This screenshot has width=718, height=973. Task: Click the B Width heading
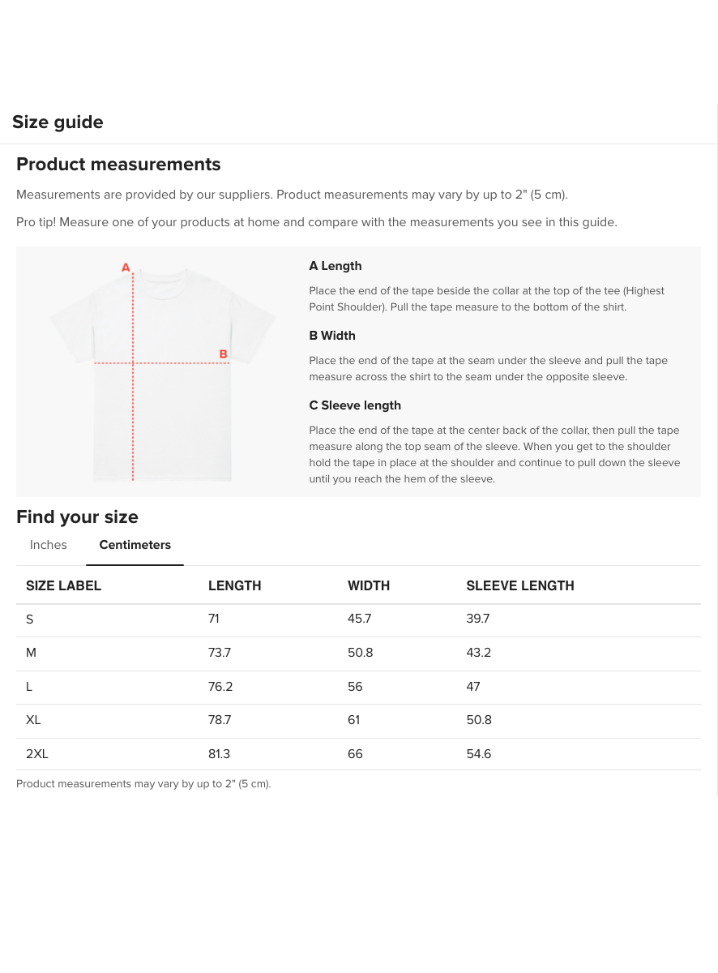(331, 336)
